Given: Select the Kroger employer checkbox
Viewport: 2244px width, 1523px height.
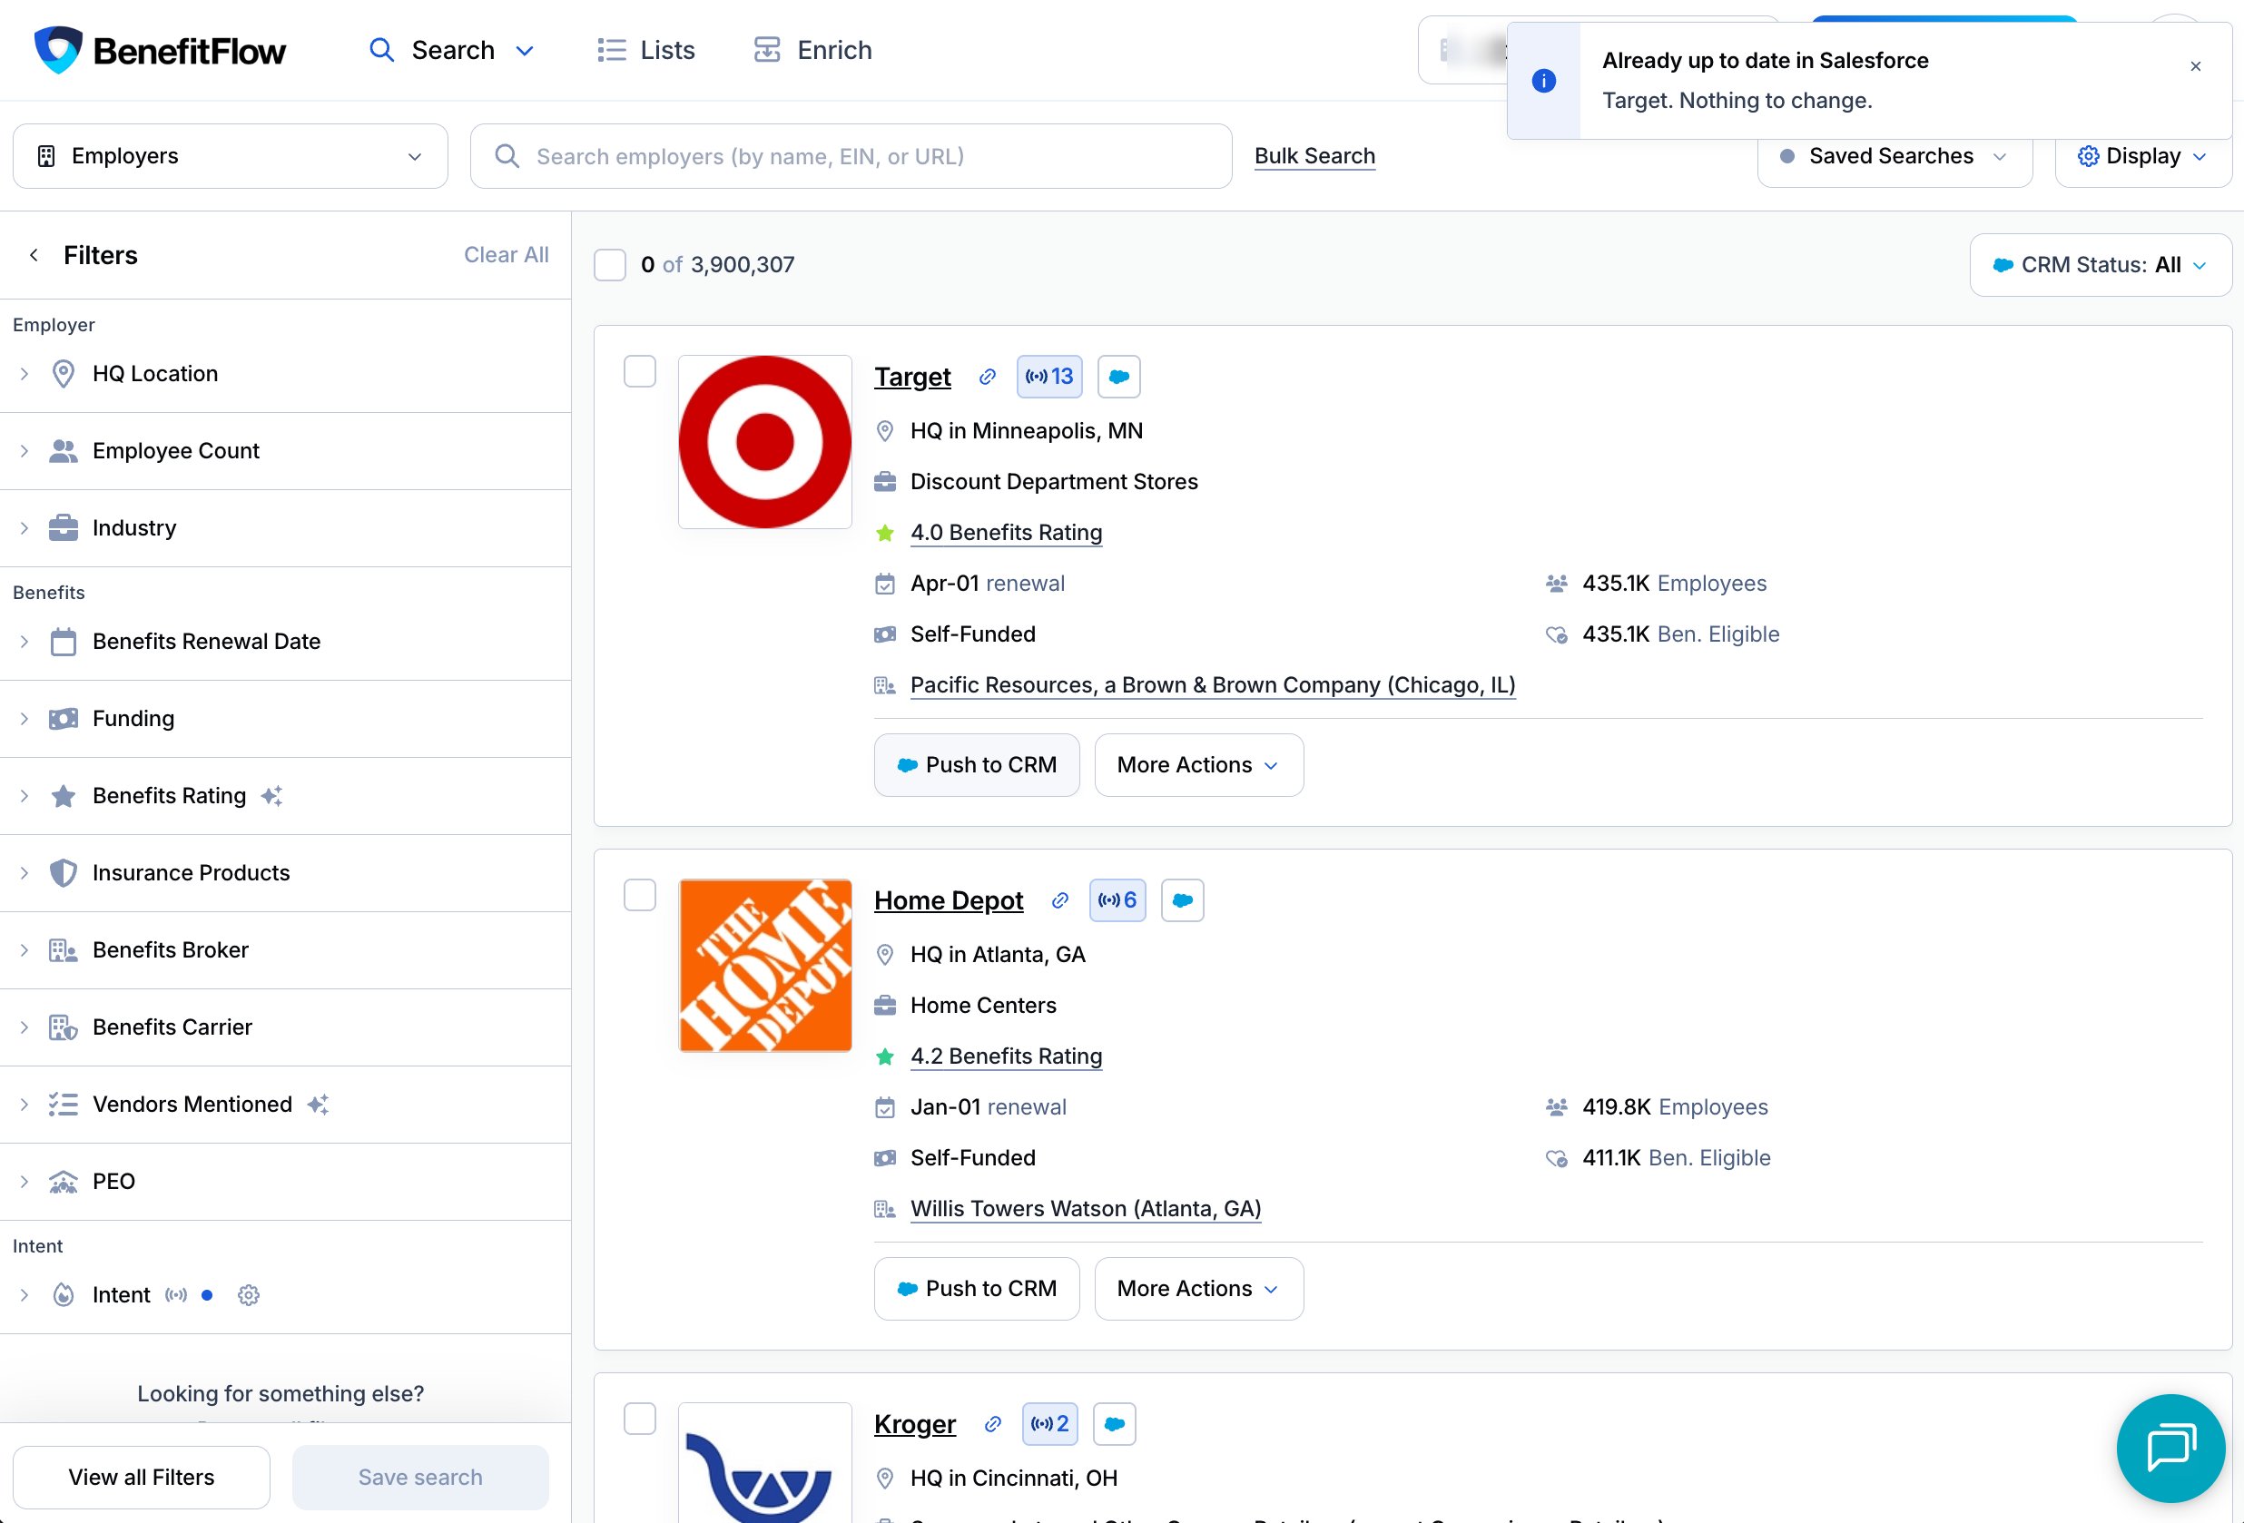Looking at the screenshot, I should 640,1419.
